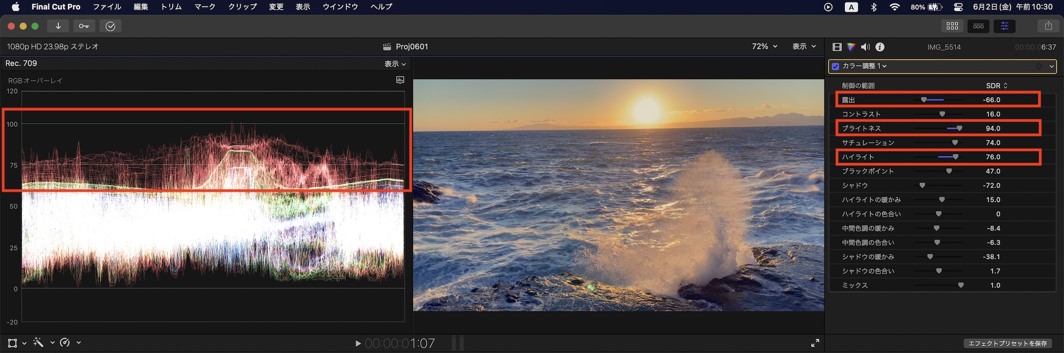1064x353 pixels.
Task: Show the info inspector icon
Action: click(880, 47)
